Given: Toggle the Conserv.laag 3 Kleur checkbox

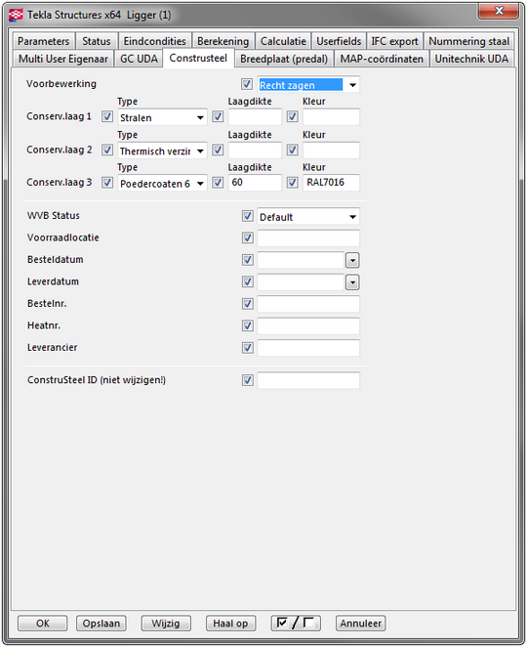Looking at the screenshot, I should 293,183.
